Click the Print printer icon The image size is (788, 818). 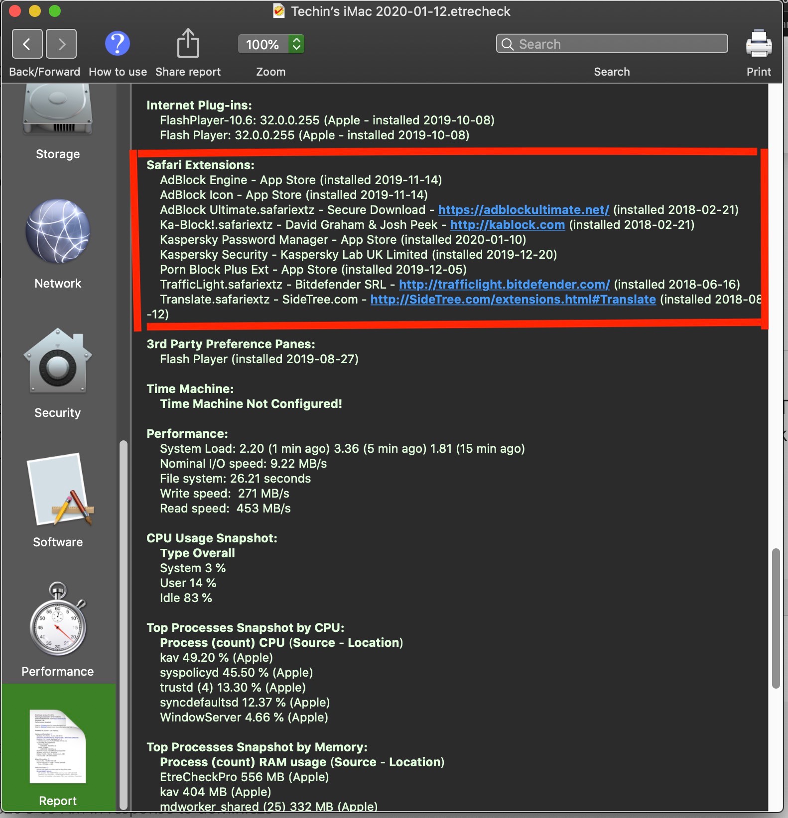click(x=759, y=43)
